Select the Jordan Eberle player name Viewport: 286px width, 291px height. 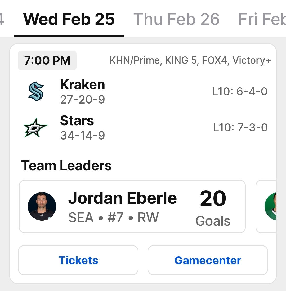(122, 198)
